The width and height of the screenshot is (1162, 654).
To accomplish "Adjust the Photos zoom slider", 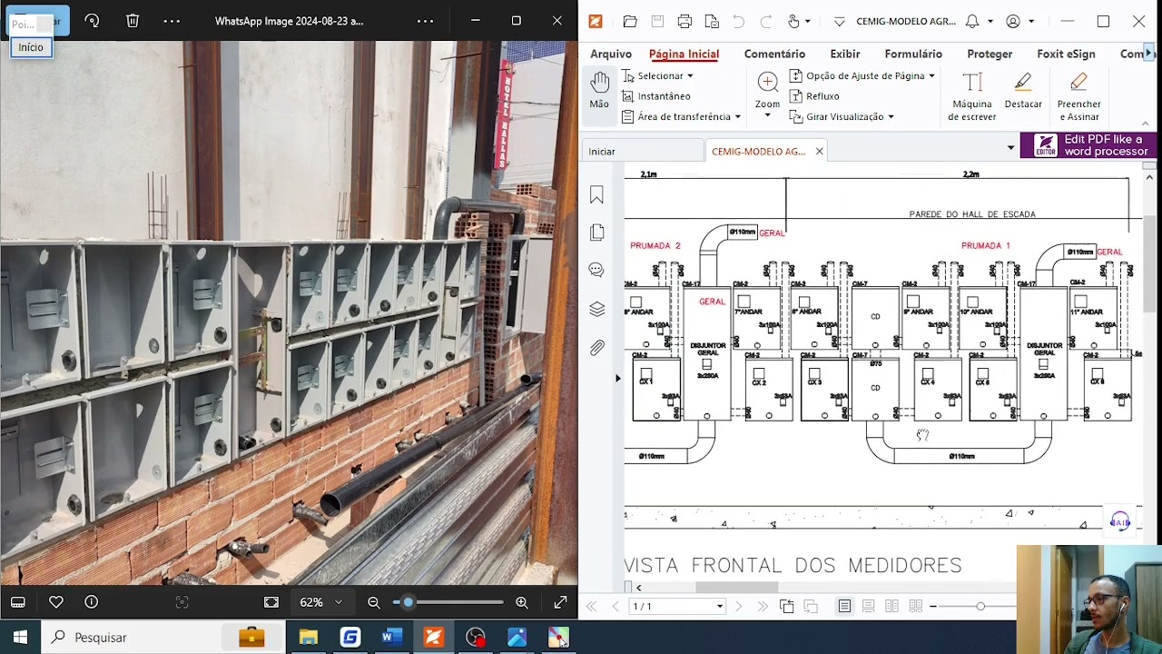I will pyautogui.click(x=448, y=601).
